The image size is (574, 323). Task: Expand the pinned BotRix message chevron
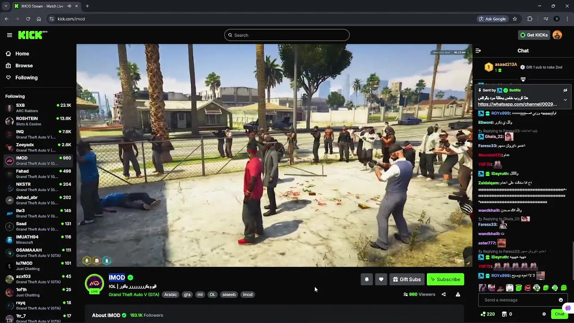pyautogui.click(x=565, y=100)
